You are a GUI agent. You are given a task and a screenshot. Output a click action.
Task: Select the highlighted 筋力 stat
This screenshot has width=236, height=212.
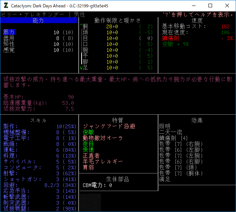9,32
